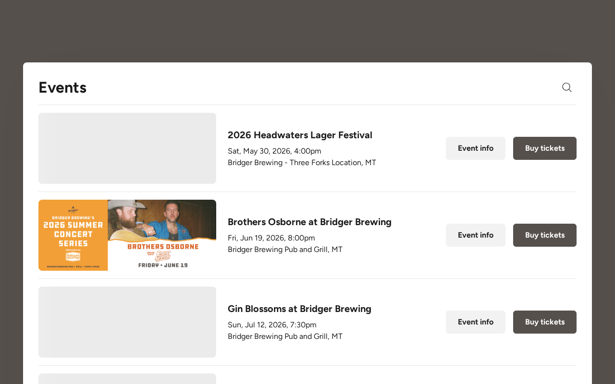The width and height of the screenshot is (615, 384).
Task: Select the Headwaters Lager Festival placeholder image
Action: click(127, 148)
